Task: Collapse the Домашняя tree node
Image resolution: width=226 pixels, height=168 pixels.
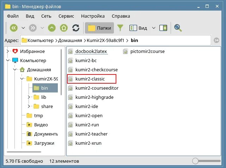Action: click(x=15, y=70)
